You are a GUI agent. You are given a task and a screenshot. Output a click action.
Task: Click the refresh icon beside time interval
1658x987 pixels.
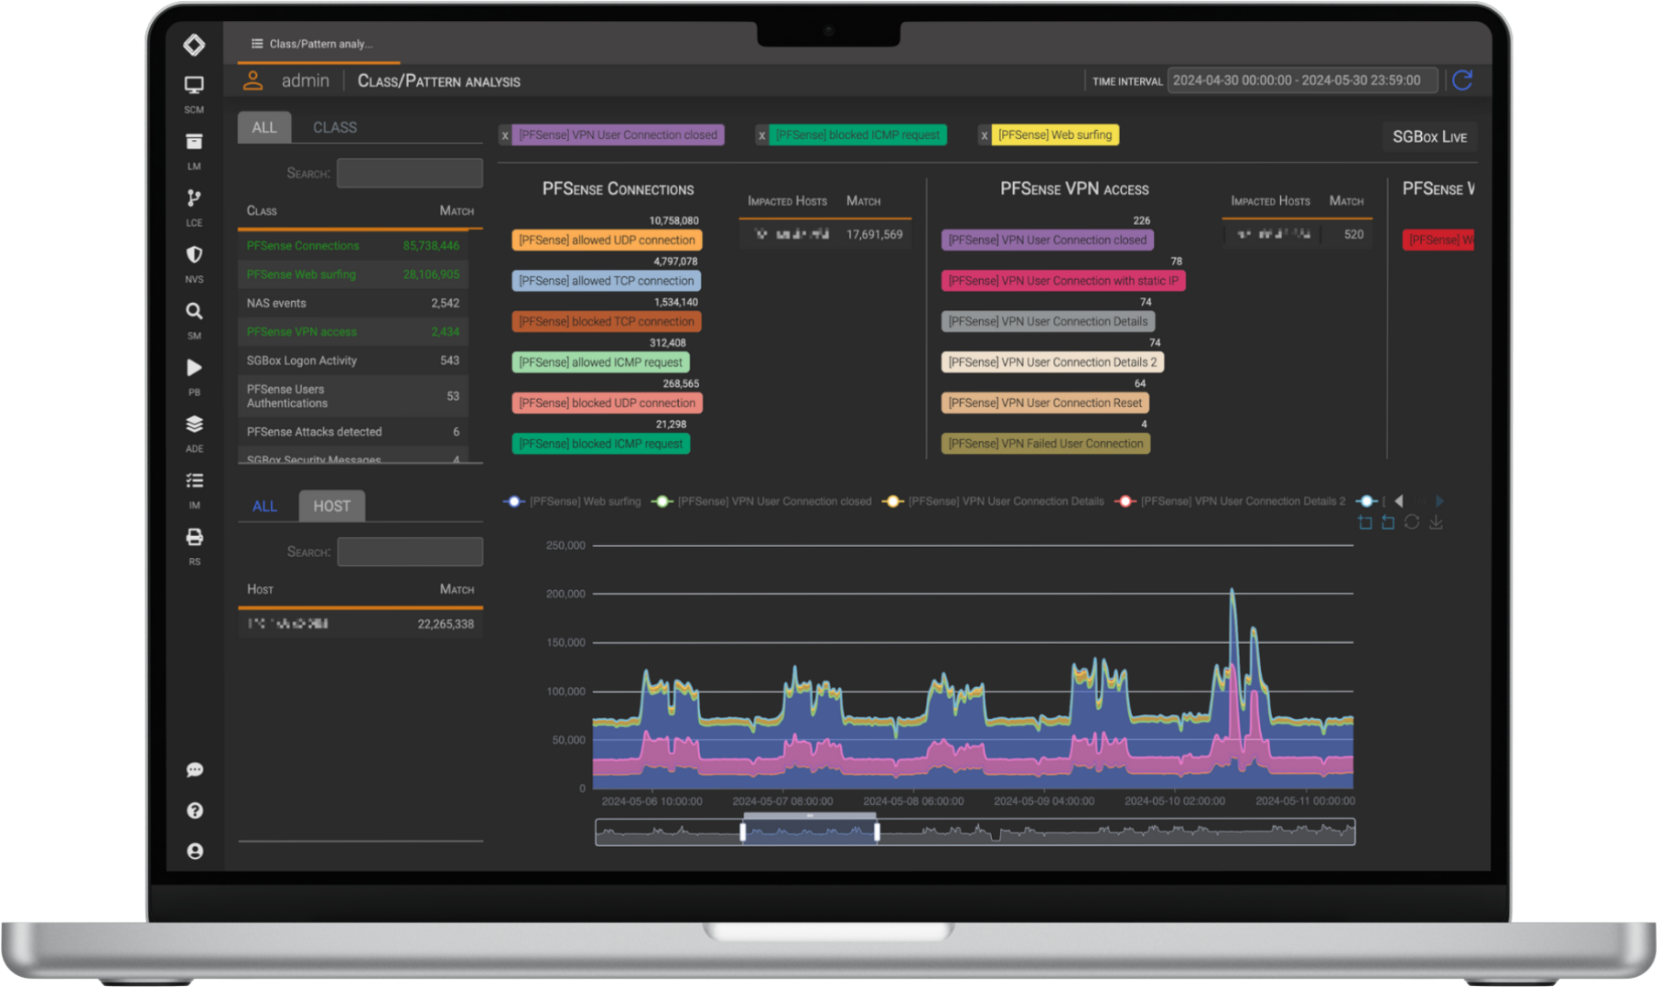1462,80
